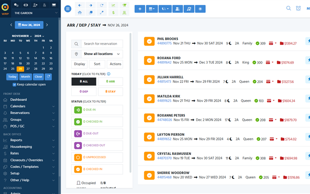310x194 pixels.
Task: Open the gears settings icon in the sidebar header
Action: tap(16, 5)
